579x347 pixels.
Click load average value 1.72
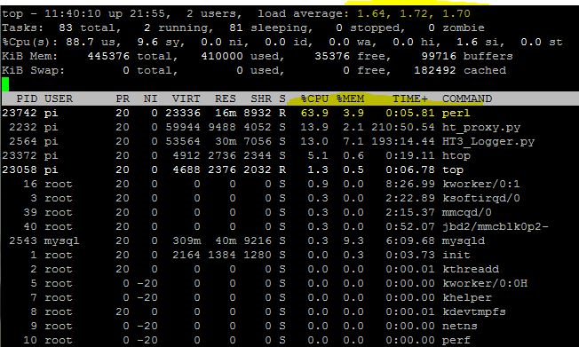pyautogui.click(x=414, y=14)
